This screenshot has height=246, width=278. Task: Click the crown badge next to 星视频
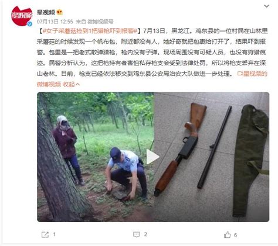pyautogui.click(x=59, y=12)
